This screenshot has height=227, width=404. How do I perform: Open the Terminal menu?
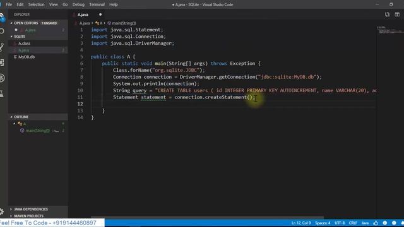pos(97,4)
